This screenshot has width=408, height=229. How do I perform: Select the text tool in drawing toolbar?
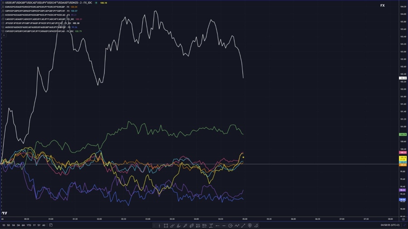click(x=211, y=225)
